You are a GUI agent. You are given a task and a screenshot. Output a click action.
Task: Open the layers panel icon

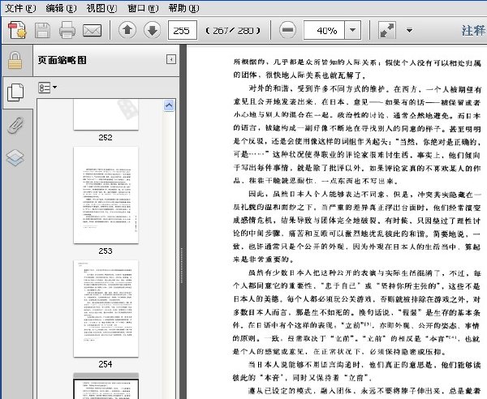coord(15,157)
